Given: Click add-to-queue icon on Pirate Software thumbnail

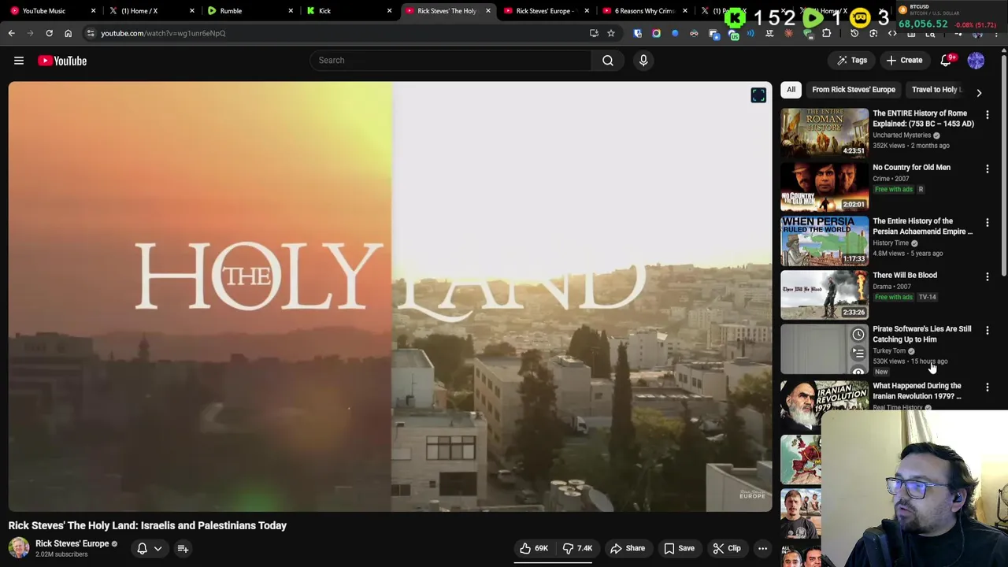Looking at the screenshot, I should pyautogui.click(x=858, y=354).
